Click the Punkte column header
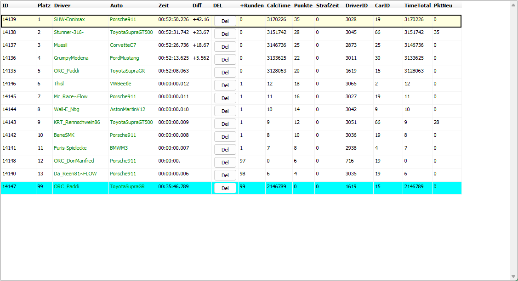This screenshot has width=518, height=281. coord(303,6)
